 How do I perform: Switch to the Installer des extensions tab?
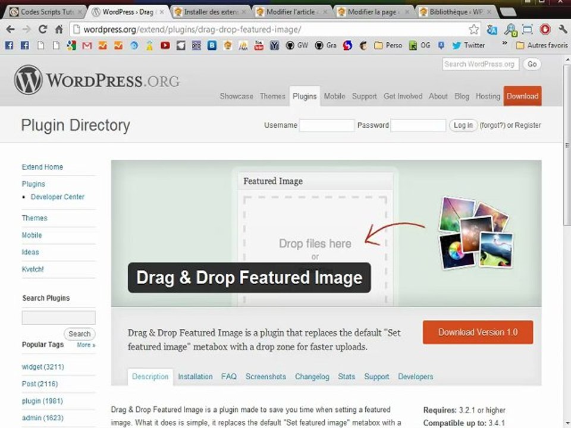(x=211, y=12)
